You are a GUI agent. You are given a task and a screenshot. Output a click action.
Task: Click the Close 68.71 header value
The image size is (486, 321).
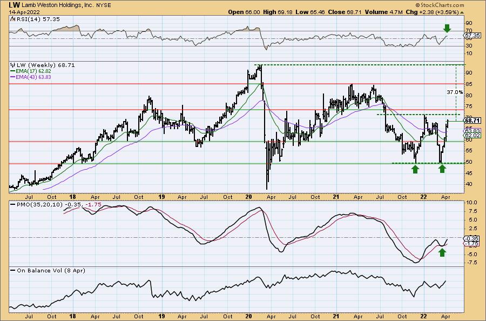pos(345,12)
